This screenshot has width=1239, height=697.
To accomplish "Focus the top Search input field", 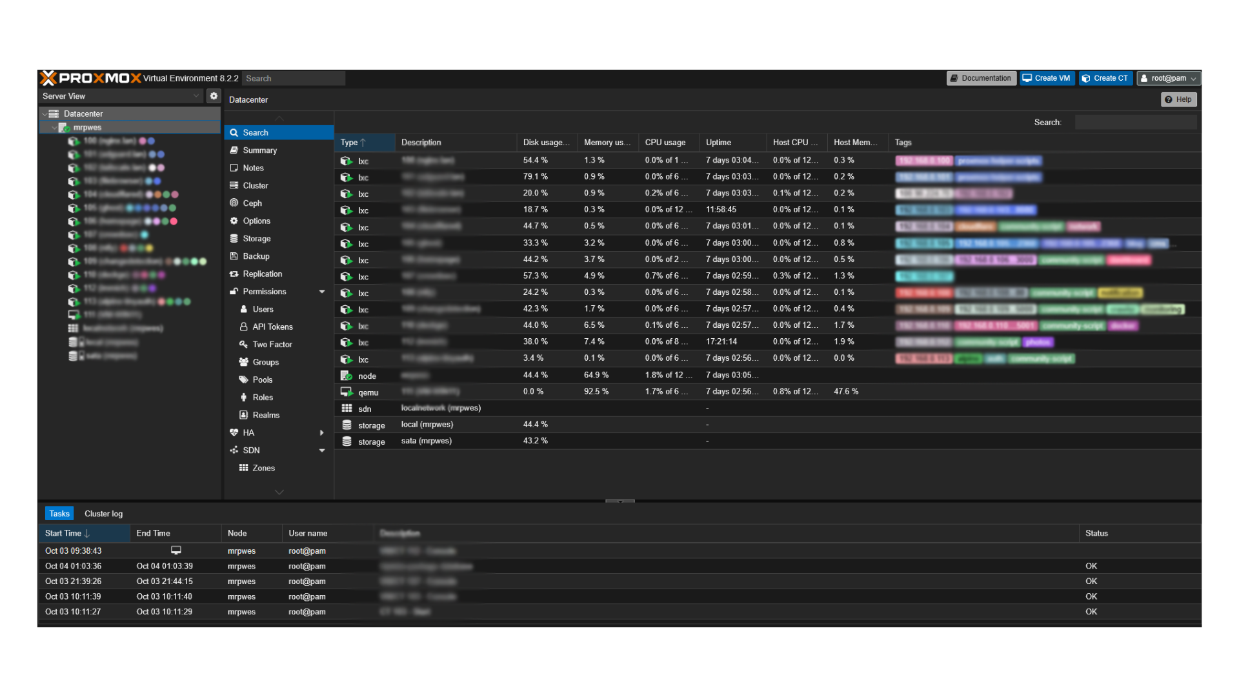I will tap(294, 78).
